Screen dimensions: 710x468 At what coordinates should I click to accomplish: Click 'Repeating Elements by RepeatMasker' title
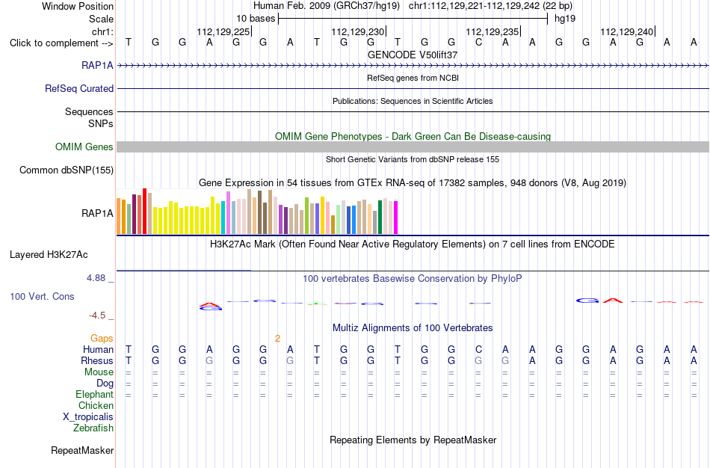(413, 440)
